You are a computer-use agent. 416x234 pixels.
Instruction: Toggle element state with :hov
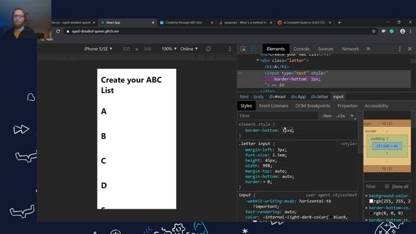(326, 116)
